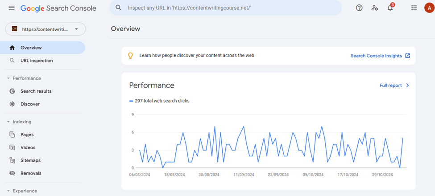Click the 297 total web search clicks legend
This screenshot has height=196, width=435.
tap(159, 101)
